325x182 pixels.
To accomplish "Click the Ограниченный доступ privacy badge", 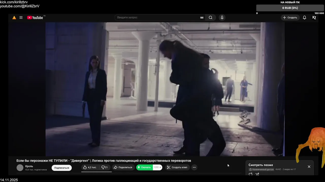I will [262, 169].
